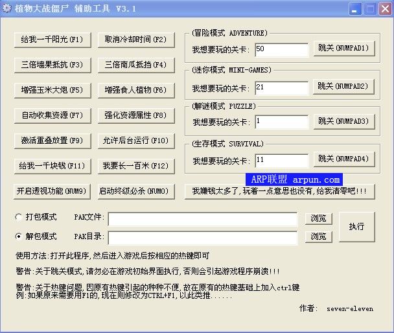Activate 三倍南瓜抵挡 (F4)
This screenshot has height=333, width=394.
coord(136,65)
